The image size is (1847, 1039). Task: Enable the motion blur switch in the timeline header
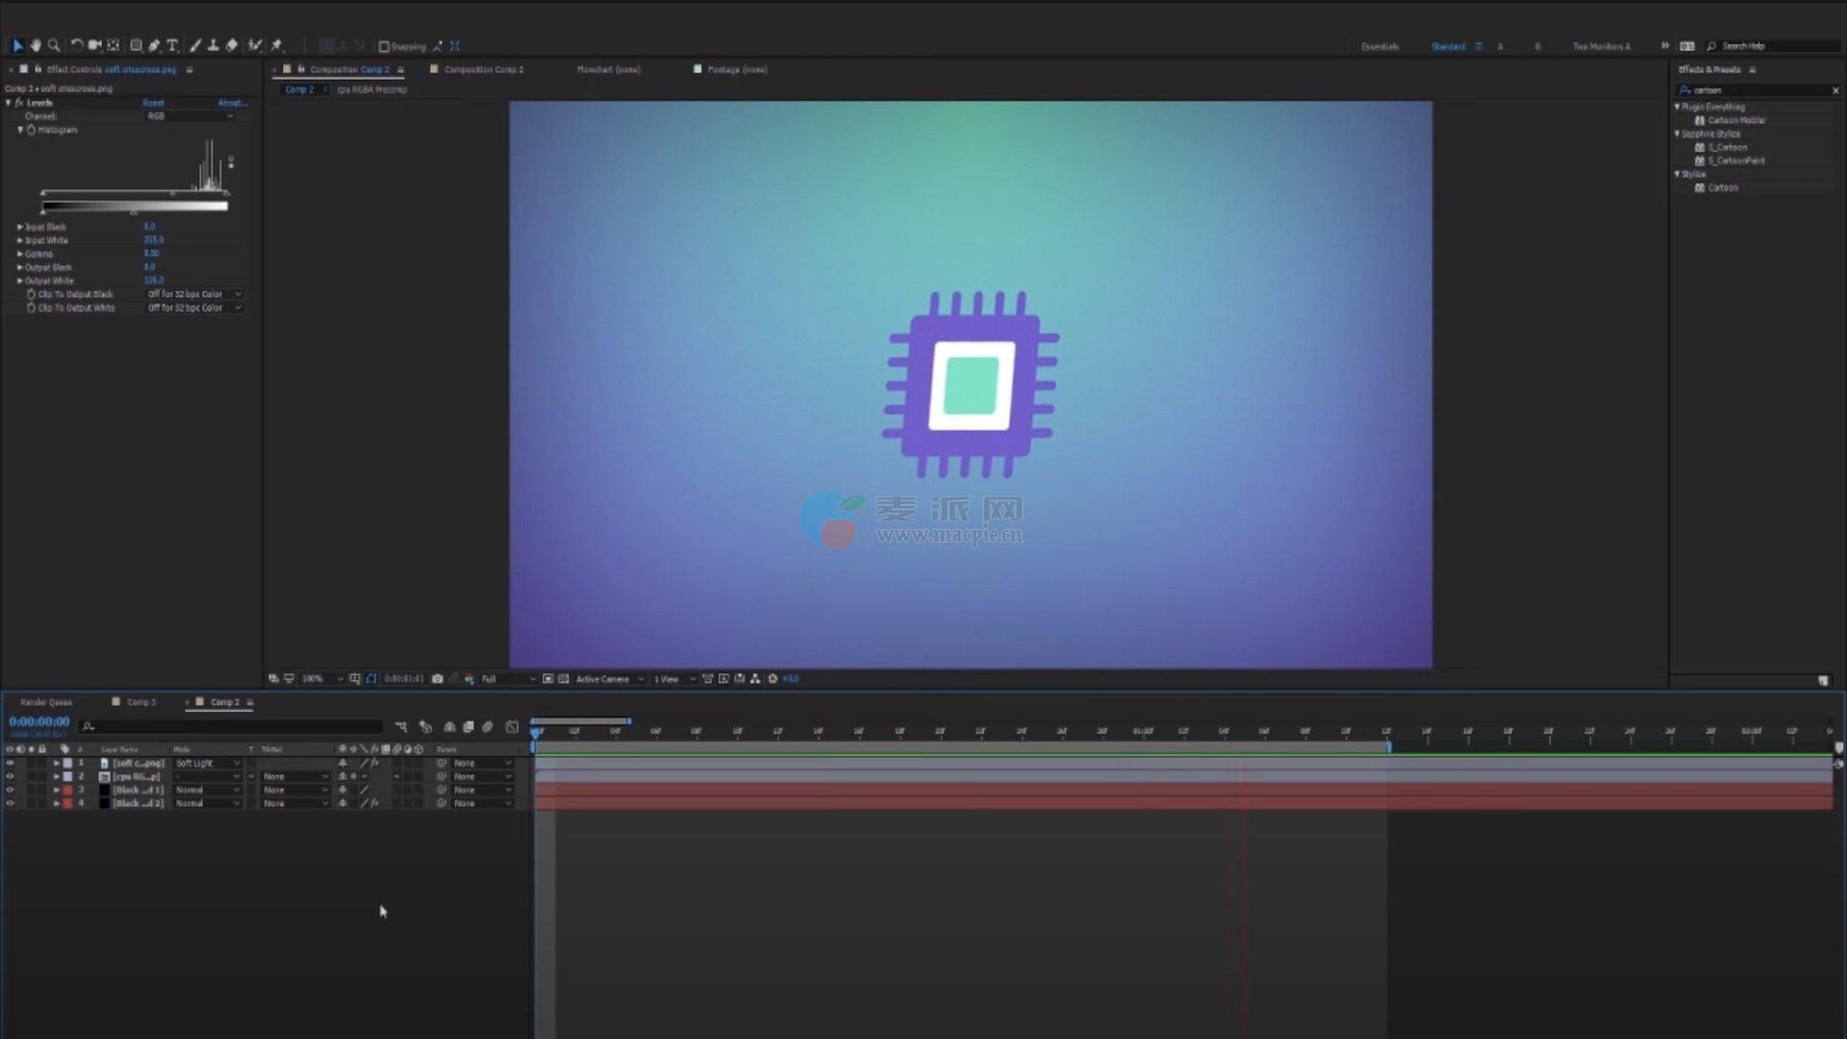click(x=488, y=727)
